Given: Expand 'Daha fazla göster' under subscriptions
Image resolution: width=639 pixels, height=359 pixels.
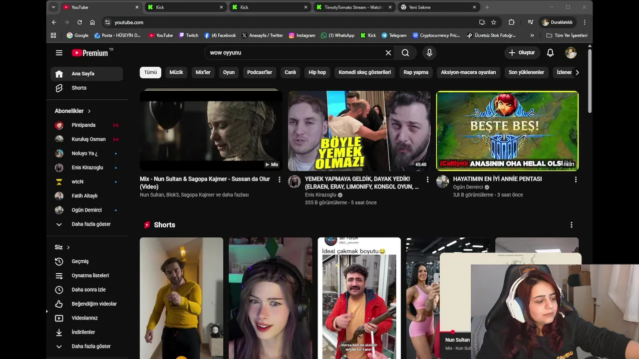Looking at the screenshot, I should point(87,224).
